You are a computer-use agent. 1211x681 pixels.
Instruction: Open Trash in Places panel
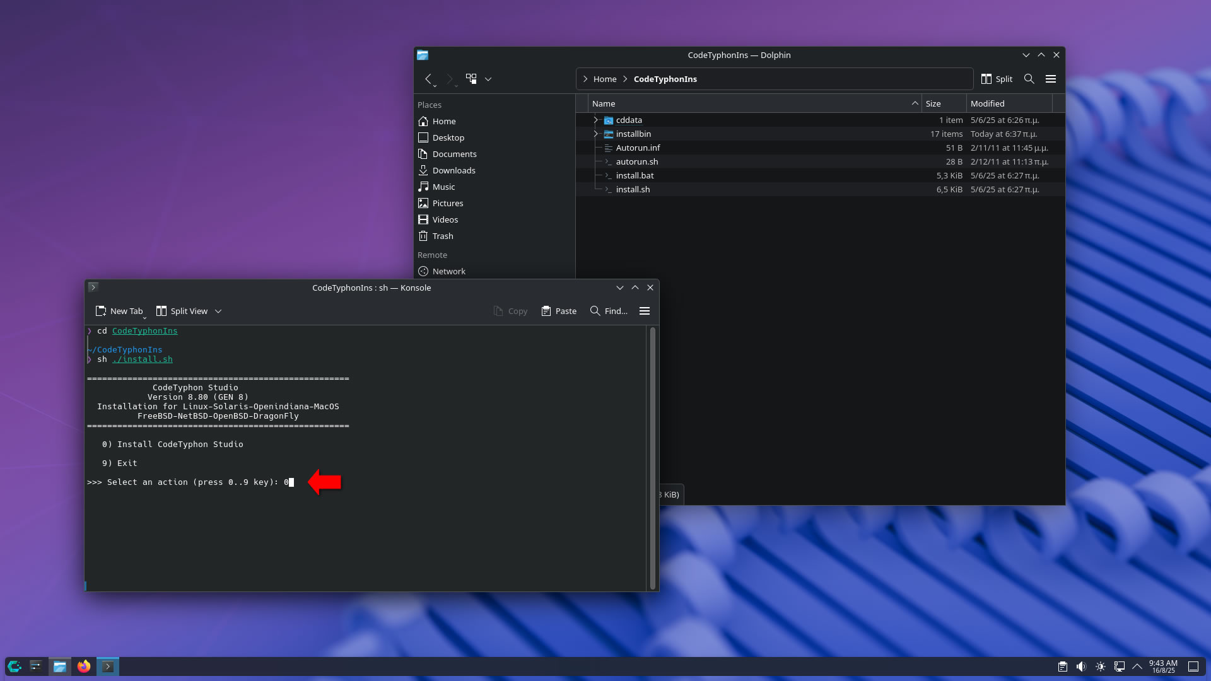(x=494, y=236)
